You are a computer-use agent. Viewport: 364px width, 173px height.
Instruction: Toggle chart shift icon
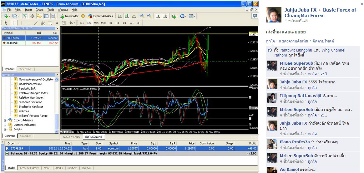(165, 16)
